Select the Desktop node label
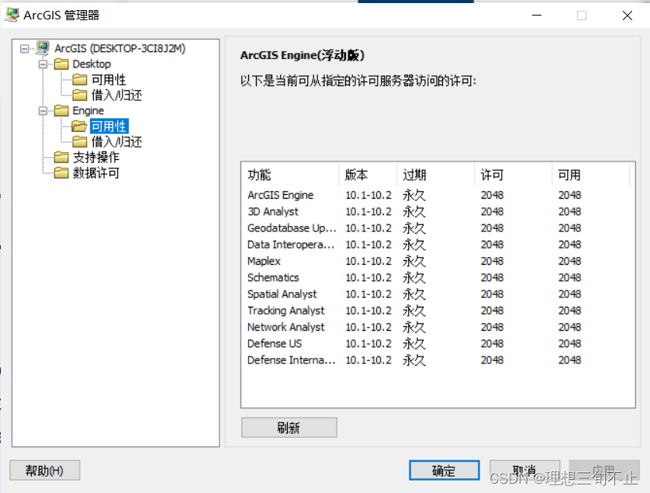 92,64
